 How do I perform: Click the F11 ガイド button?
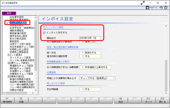[148, 100]
